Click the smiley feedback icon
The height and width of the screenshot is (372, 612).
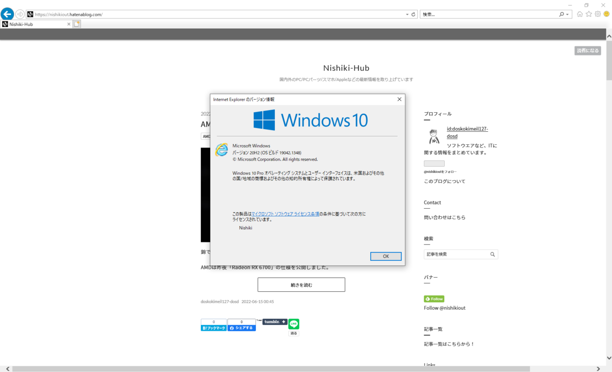click(x=606, y=14)
